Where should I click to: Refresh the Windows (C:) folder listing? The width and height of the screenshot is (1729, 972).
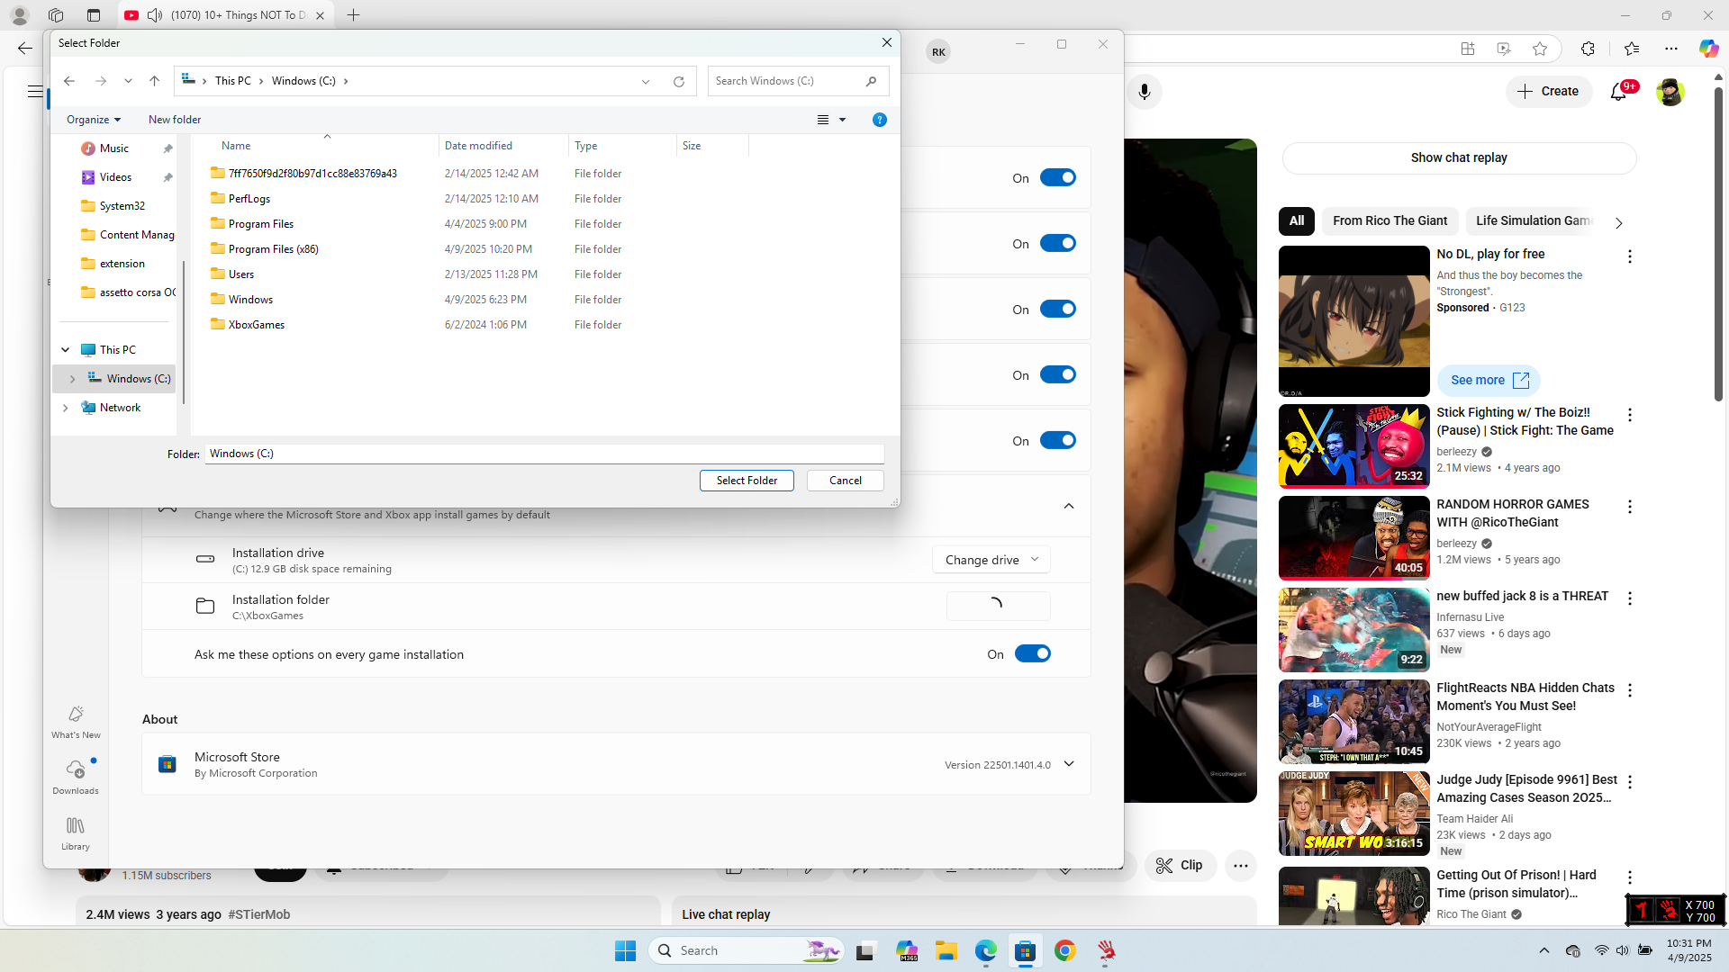(679, 81)
